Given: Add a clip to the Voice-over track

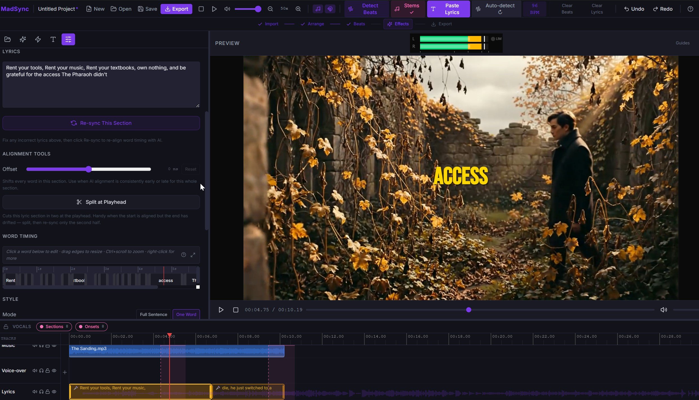Looking at the screenshot, I should point(65,372).
